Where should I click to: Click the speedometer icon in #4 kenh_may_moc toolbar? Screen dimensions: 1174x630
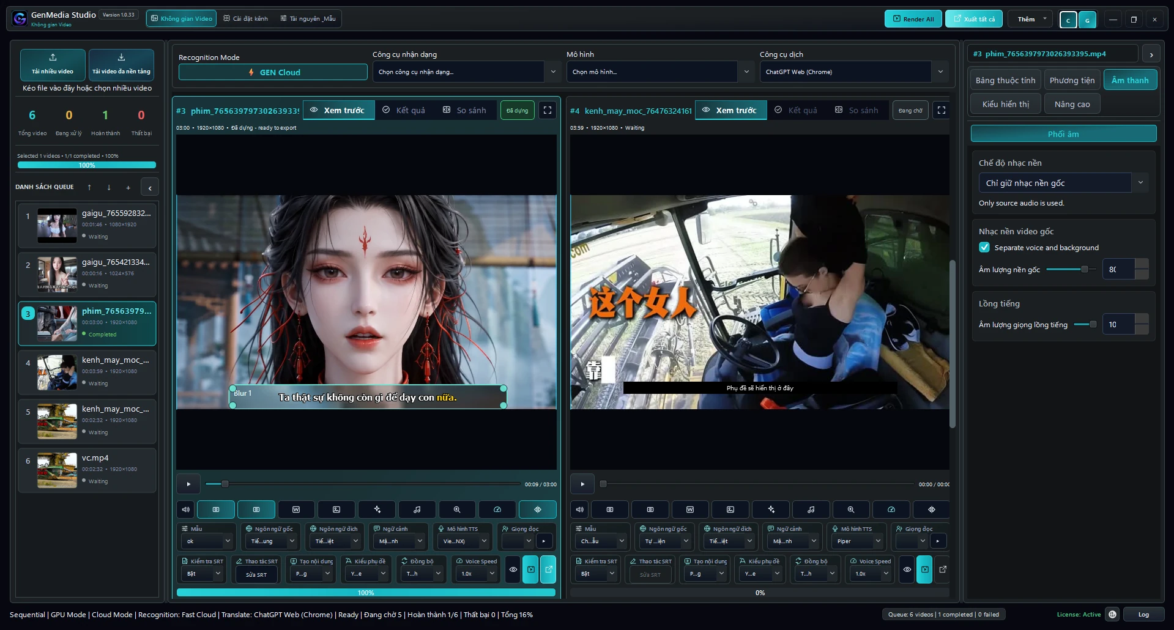click(x=891, y=509)
